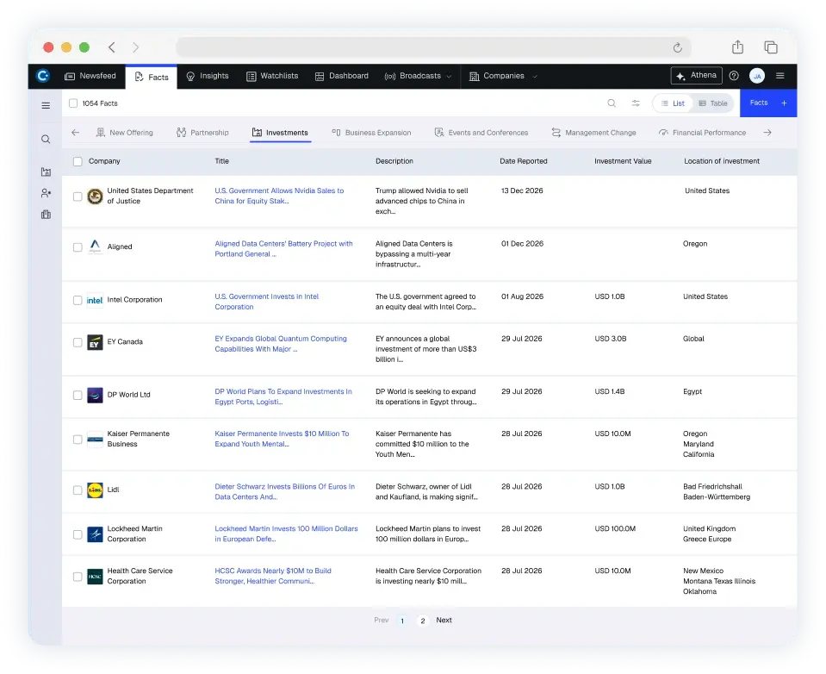
Task: Select the Kaiser Permanente row checkbox
Action: [78, 440]
